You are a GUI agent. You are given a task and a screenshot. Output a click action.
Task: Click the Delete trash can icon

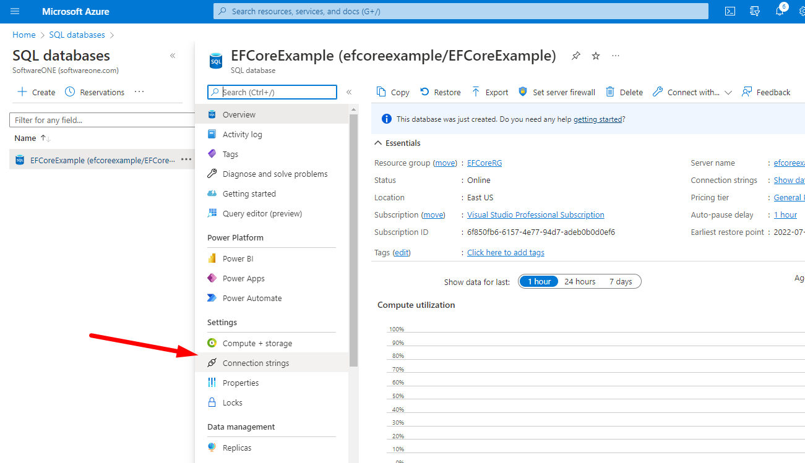(x=610, y=92)
